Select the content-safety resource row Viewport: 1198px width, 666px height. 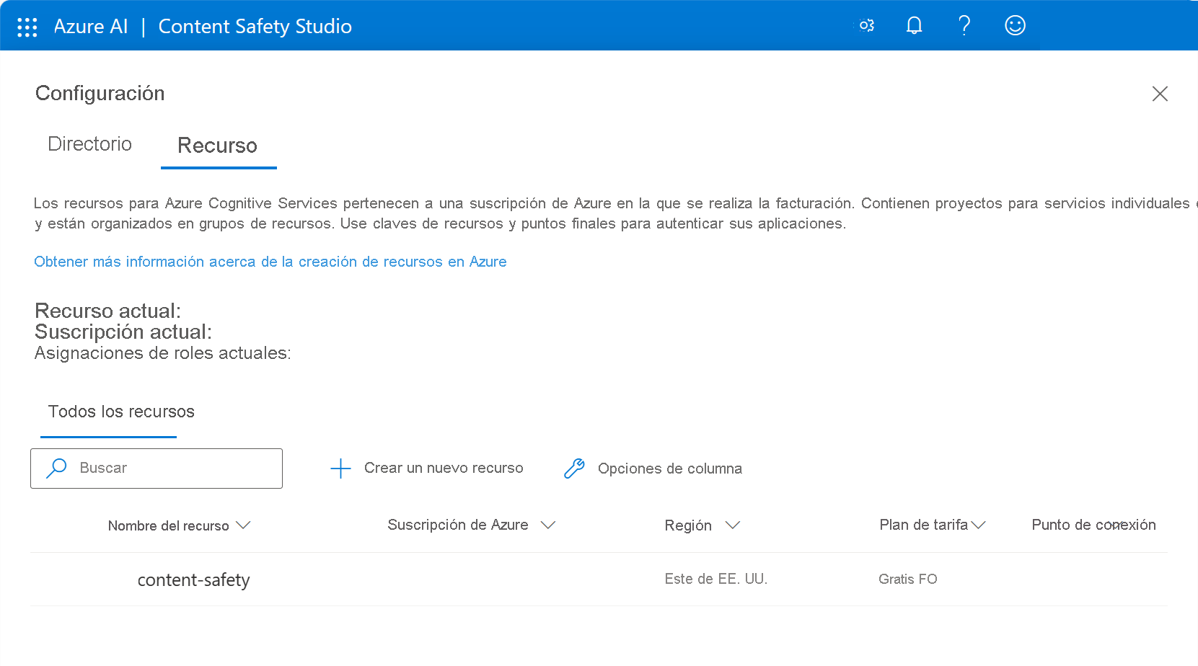point(599,580)
